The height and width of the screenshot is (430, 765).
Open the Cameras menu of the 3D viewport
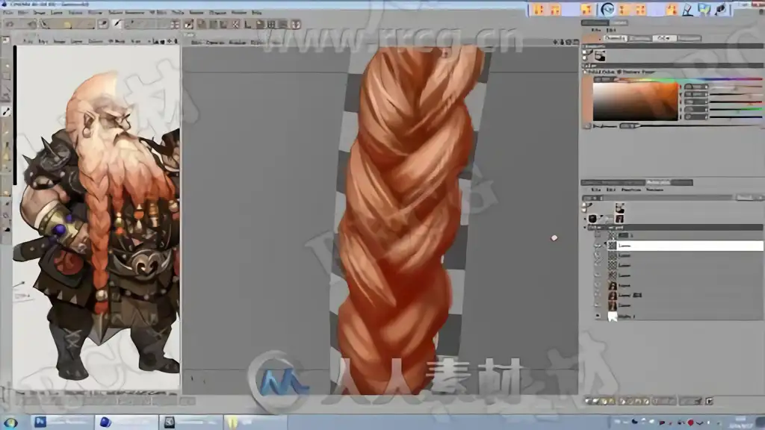tap(214, 43)
